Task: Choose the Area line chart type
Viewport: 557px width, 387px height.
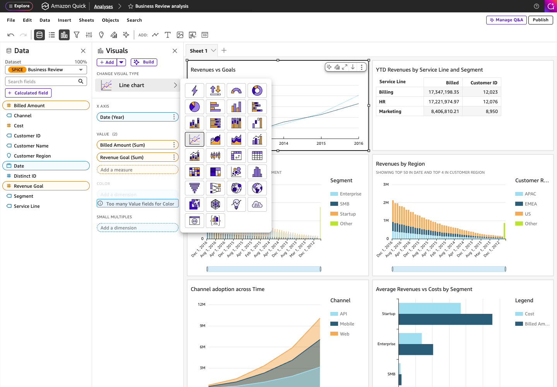Action: pos(215,139)
